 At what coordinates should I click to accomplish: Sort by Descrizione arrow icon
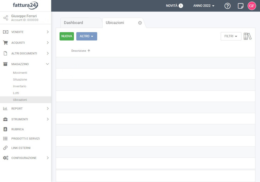[89, 51]
